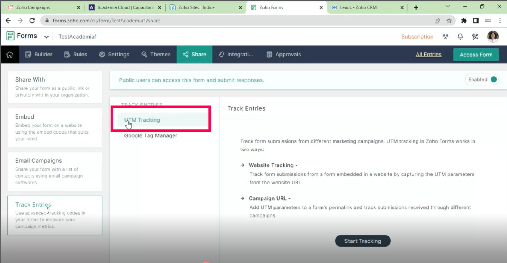
Task: Open the Approvals tab
Action: coord(284,55)
